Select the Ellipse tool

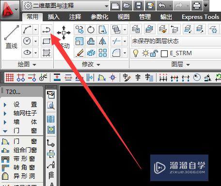pyautogui.click(x=27, y=53)
